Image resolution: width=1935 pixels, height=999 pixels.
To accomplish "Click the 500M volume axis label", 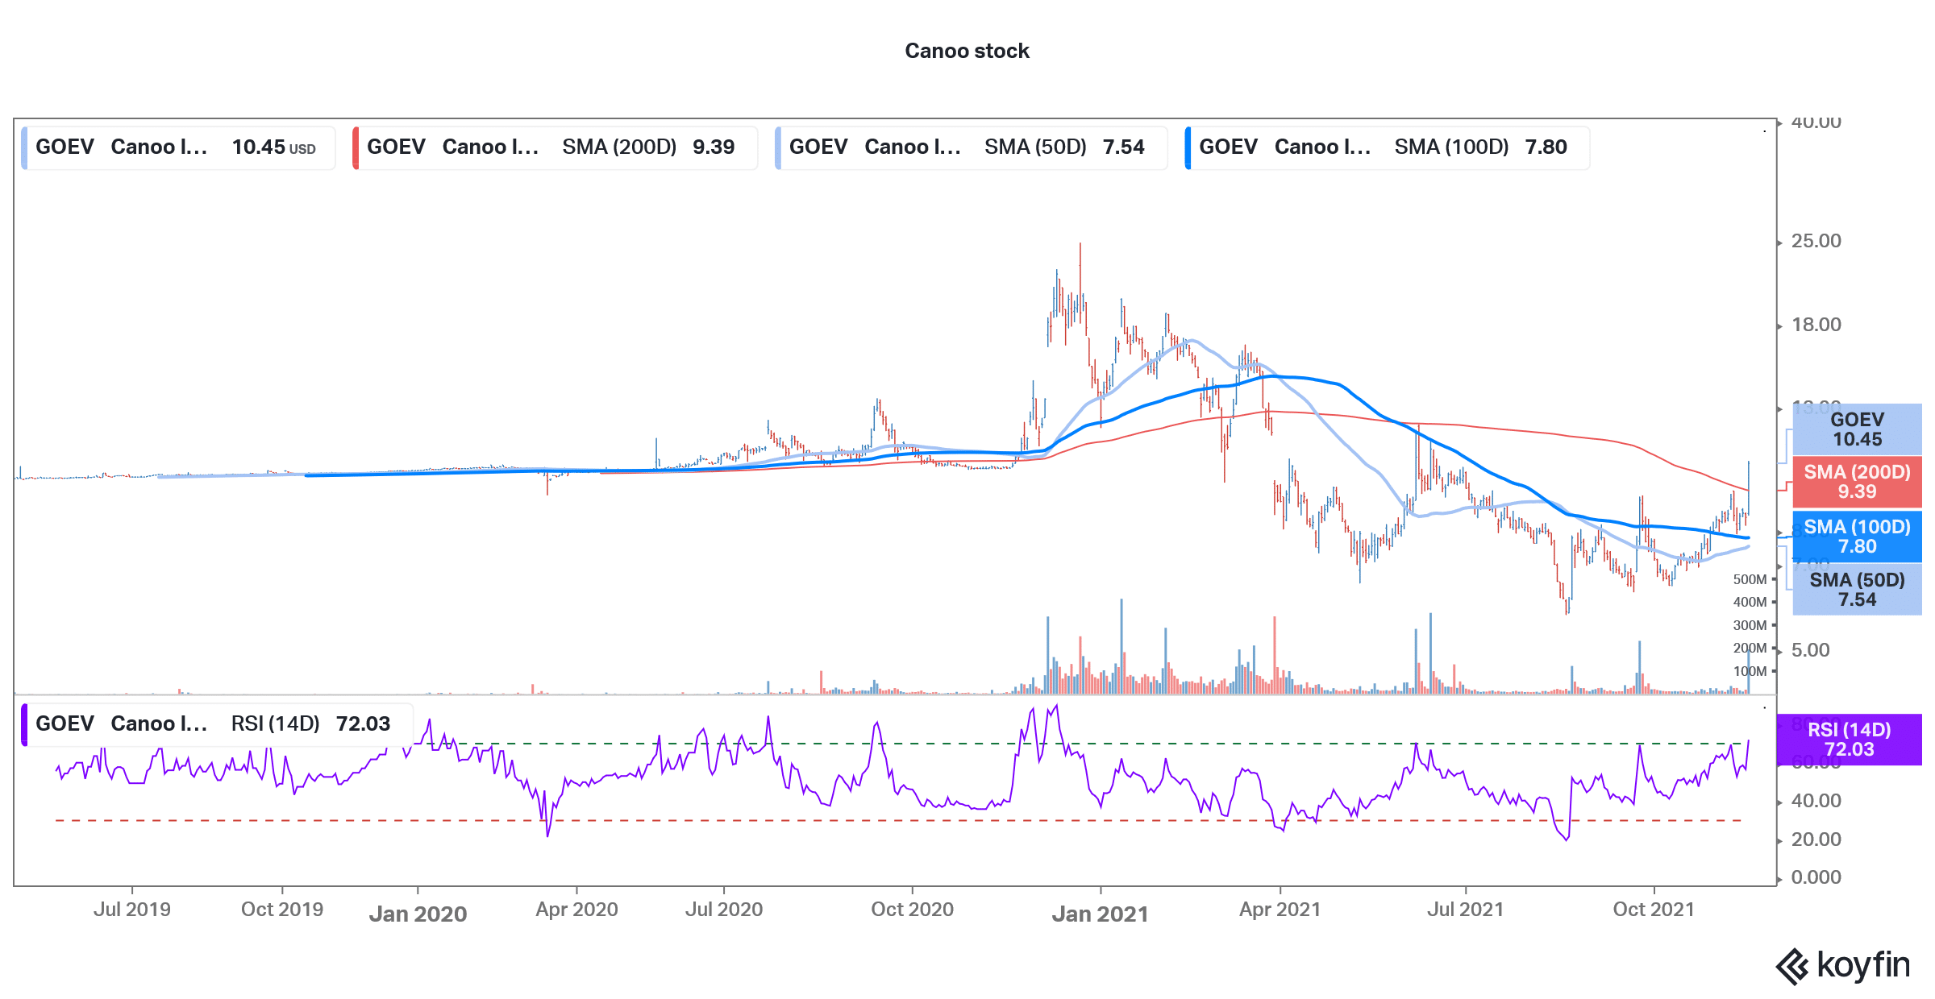I will [1750, 579].
